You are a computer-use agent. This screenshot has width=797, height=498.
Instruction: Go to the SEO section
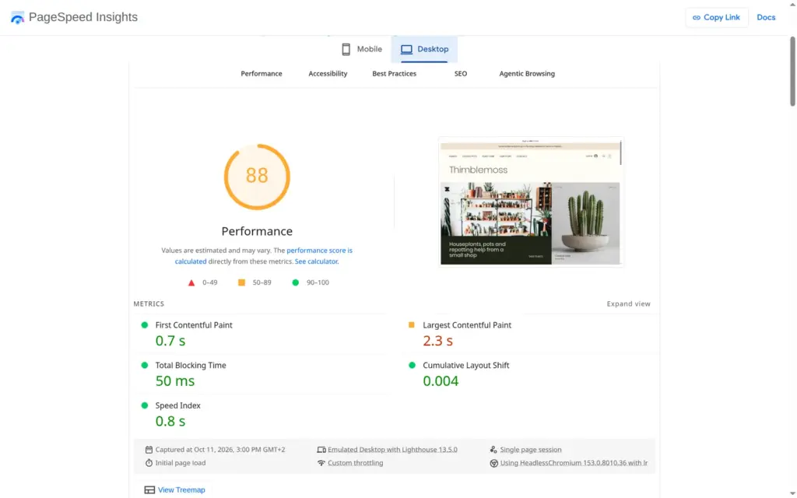coord(461,74)
